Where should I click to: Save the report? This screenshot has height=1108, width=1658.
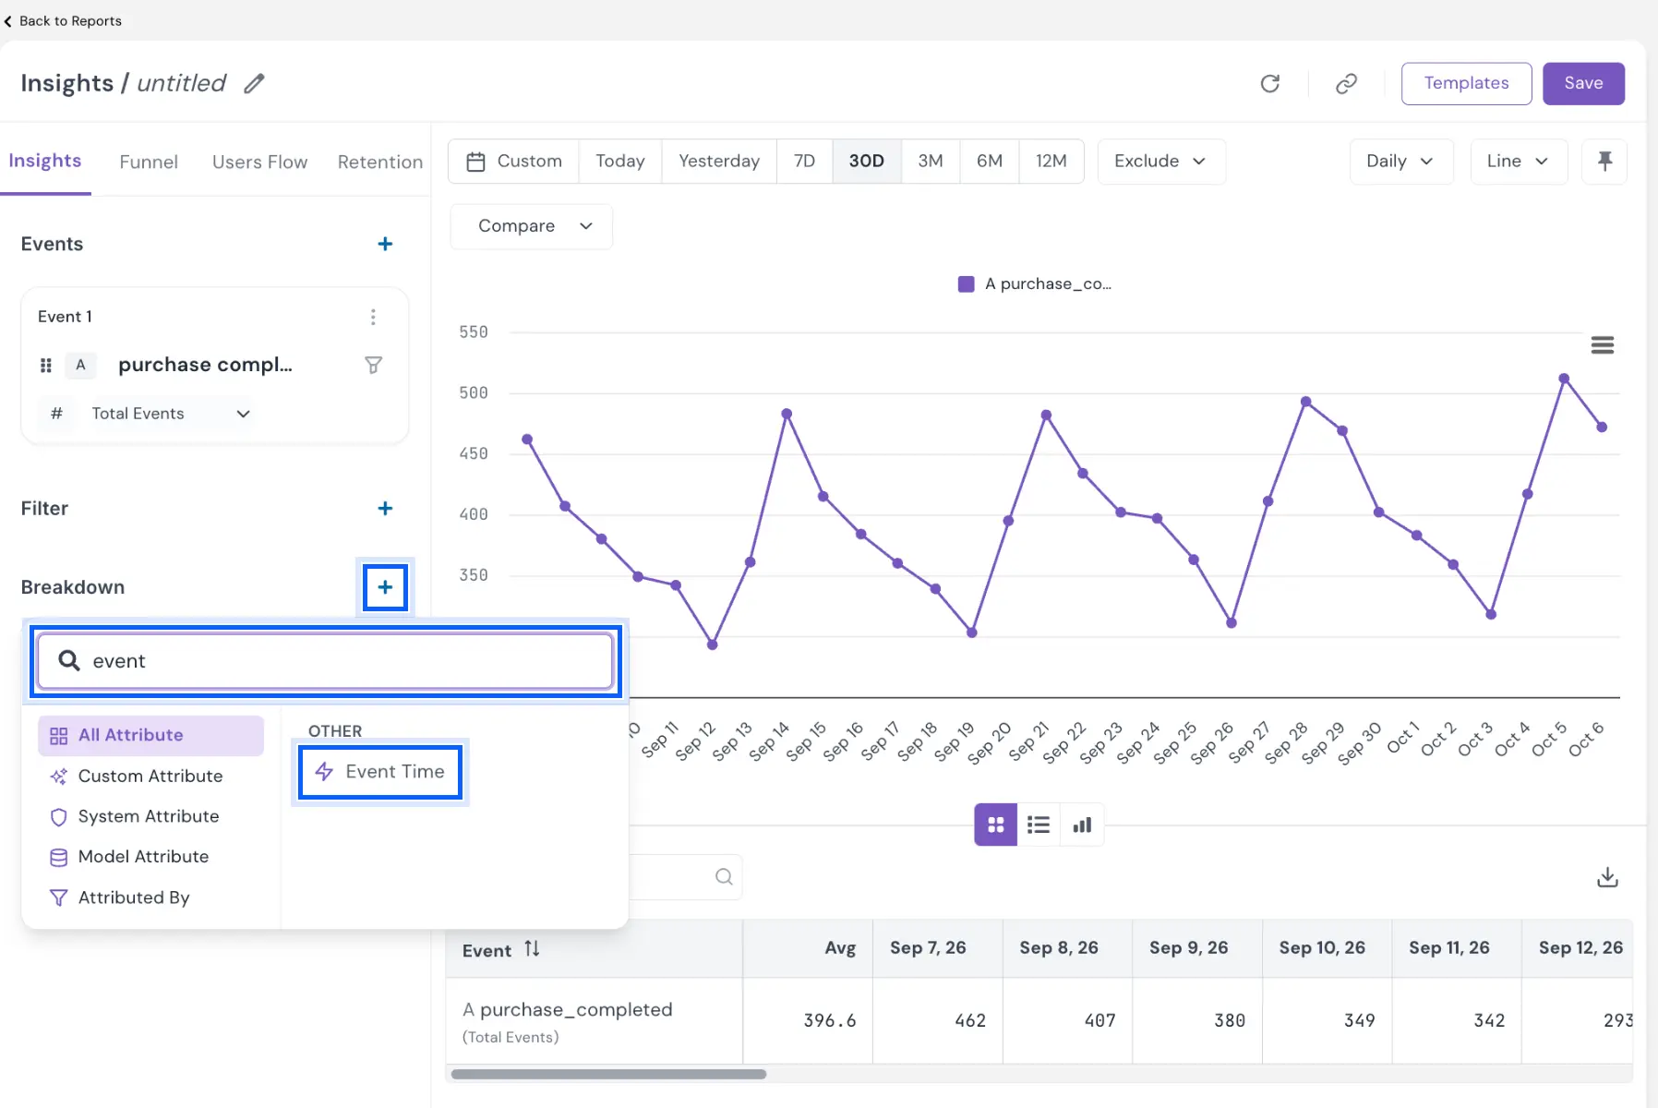1583,84
